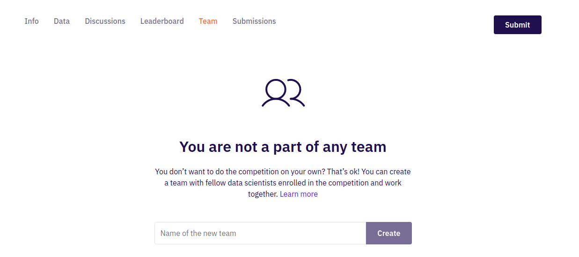Click the 'You are not a part of any team' heading
The image size is (579, 257).
283,147
